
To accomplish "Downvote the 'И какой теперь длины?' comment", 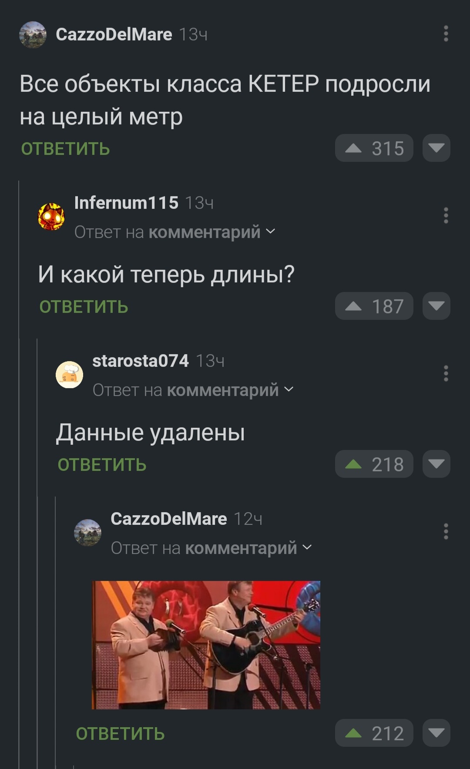I will (x=436, y=306).
